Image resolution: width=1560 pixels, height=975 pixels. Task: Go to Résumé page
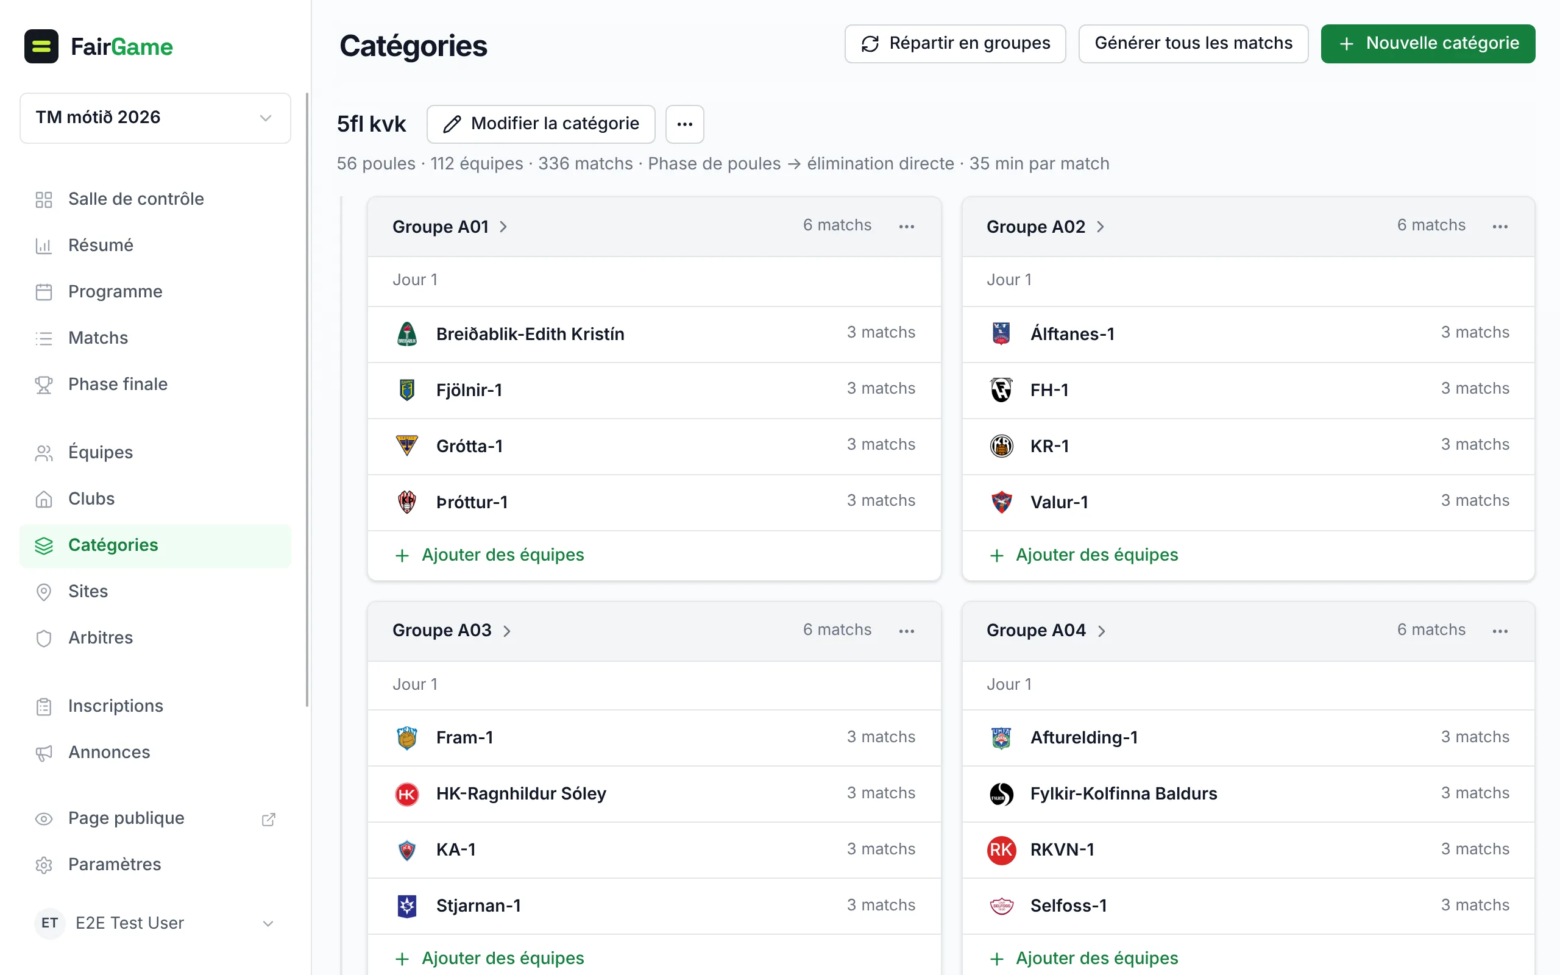155,245
